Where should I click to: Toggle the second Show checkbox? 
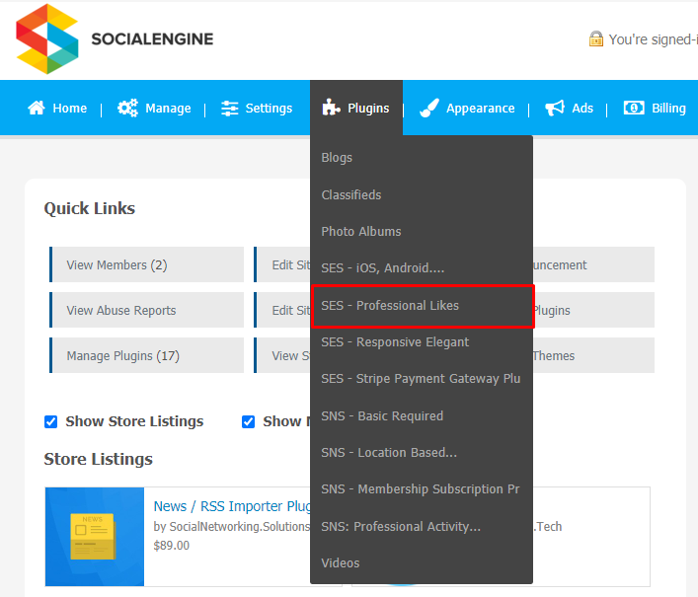pos(248,421)
